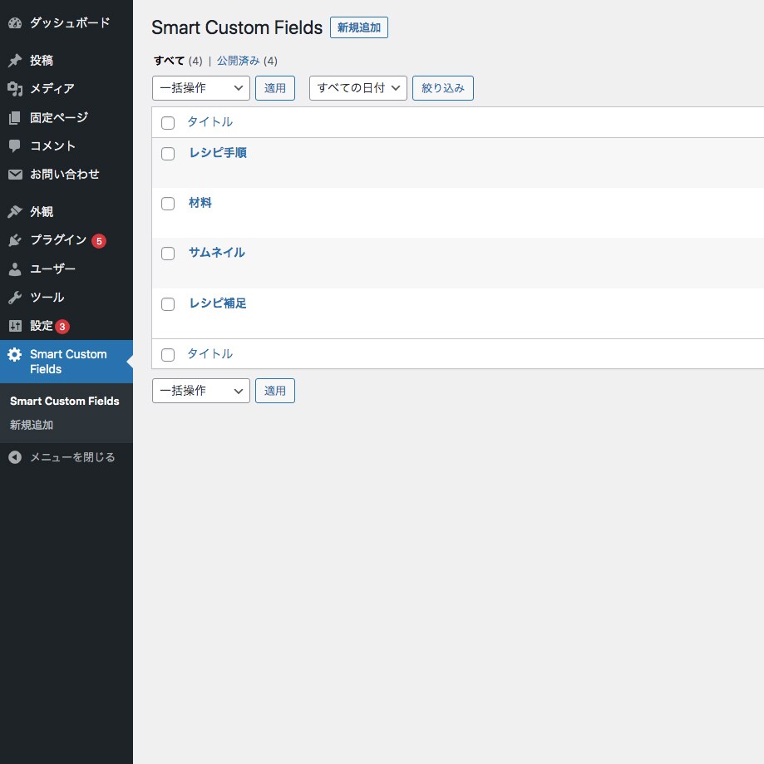Check the box for レシピ手順

(x=168, y=154)
